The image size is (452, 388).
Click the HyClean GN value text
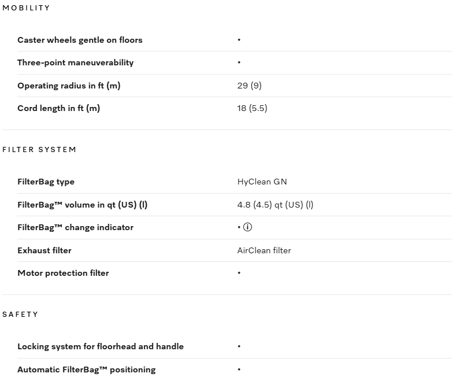262,182
